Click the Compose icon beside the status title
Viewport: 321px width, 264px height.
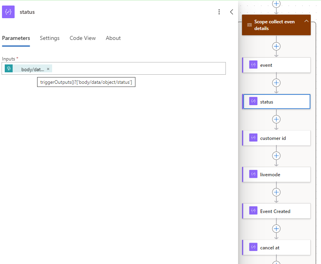[x=8, y=12]
